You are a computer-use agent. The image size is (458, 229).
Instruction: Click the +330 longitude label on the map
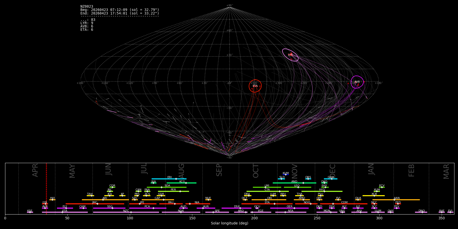[x=254, y=83]
